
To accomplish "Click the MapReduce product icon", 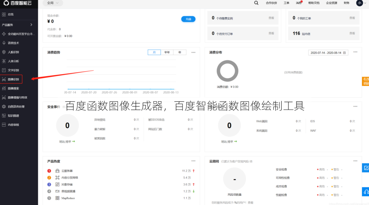I will (58, 198).
